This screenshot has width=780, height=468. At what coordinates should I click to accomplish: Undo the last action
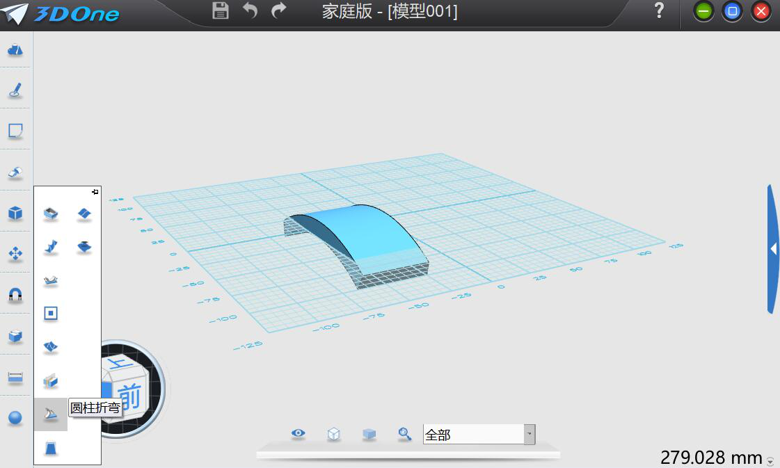tap(250, 10)
